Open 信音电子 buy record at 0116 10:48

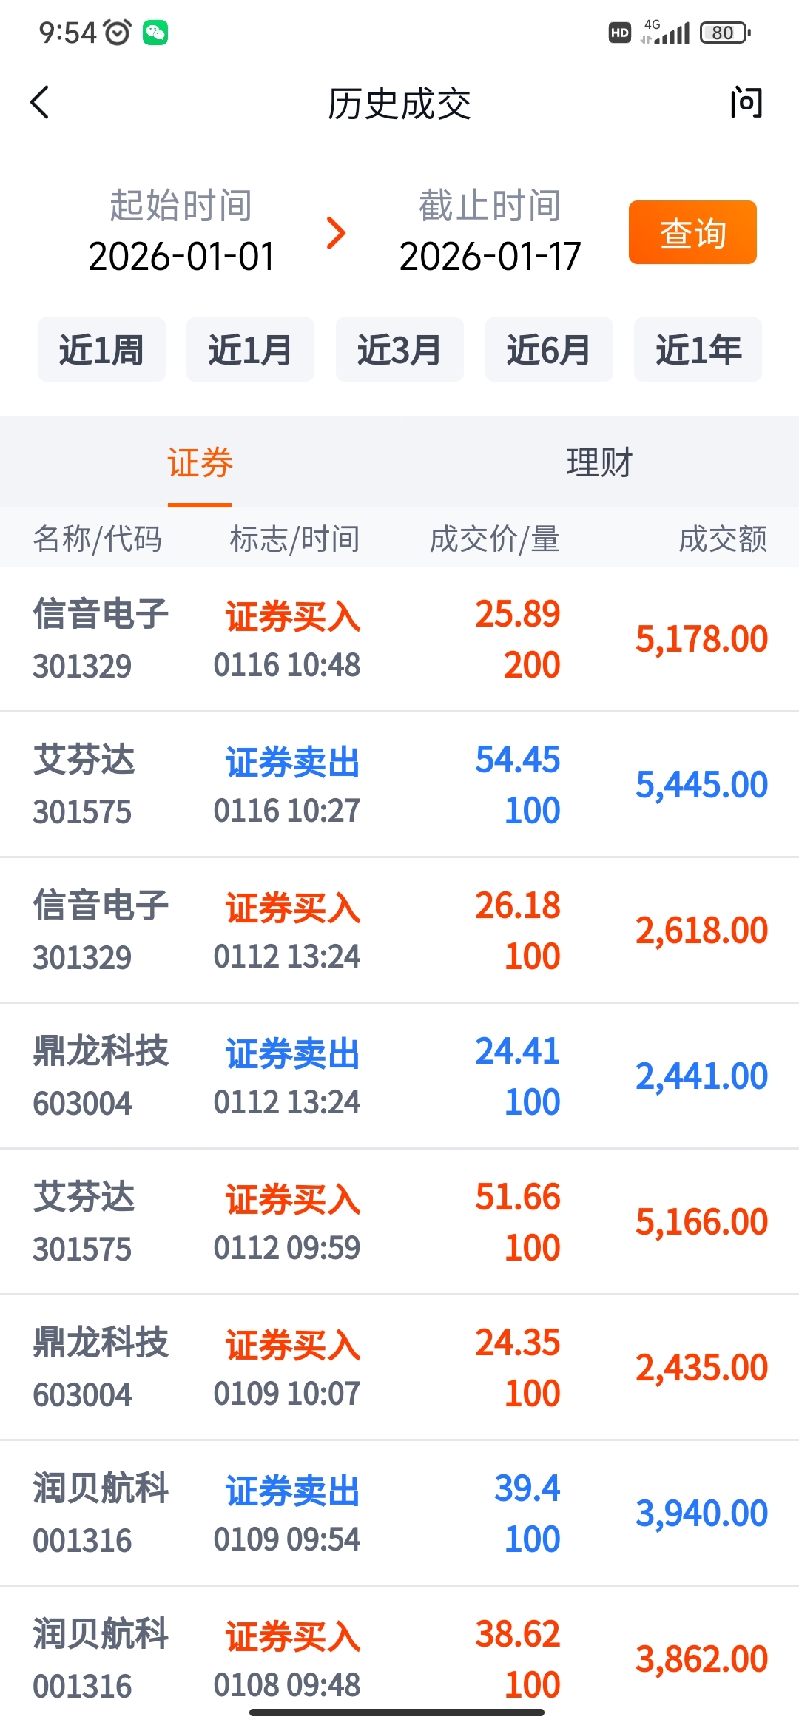click(x=399, y=639)
